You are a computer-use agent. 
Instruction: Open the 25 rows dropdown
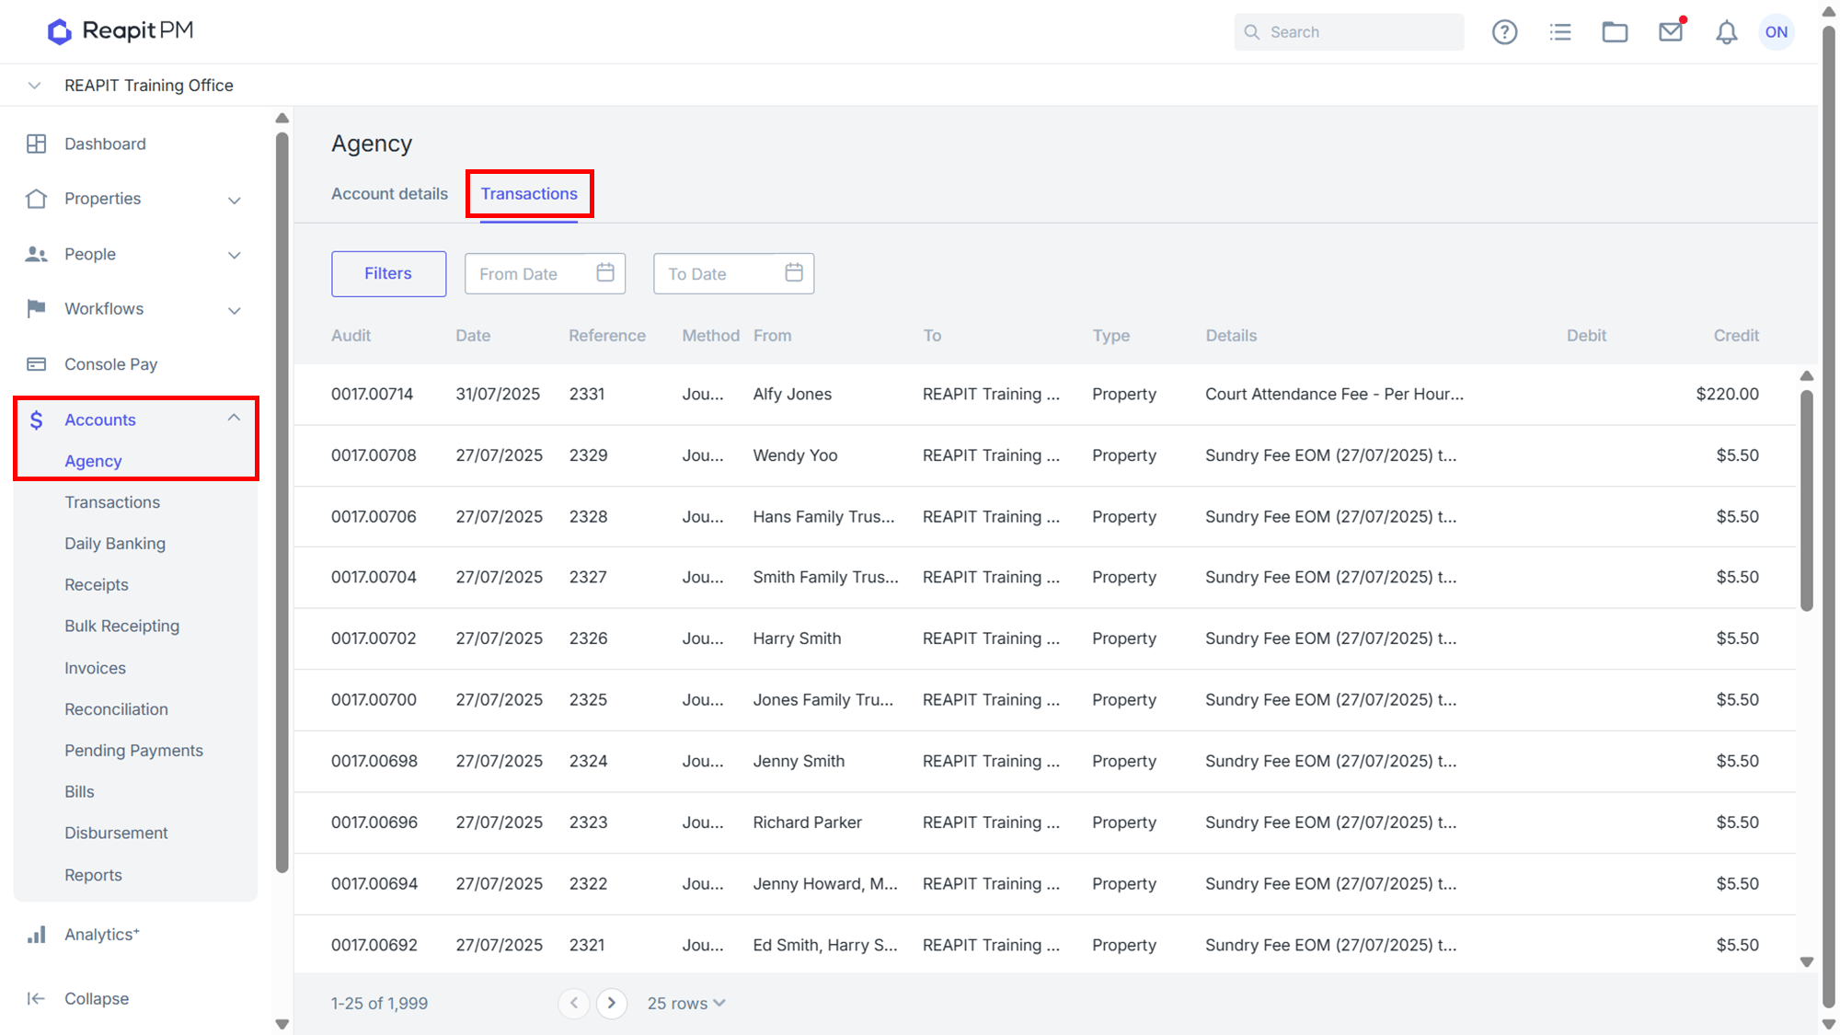click(x=686, y=1003)
